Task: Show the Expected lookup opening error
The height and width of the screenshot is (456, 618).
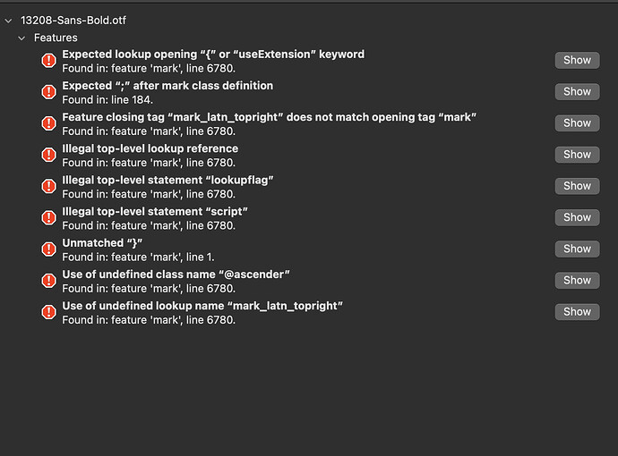Action: coord(577,60)
